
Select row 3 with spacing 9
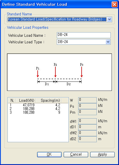38,112
